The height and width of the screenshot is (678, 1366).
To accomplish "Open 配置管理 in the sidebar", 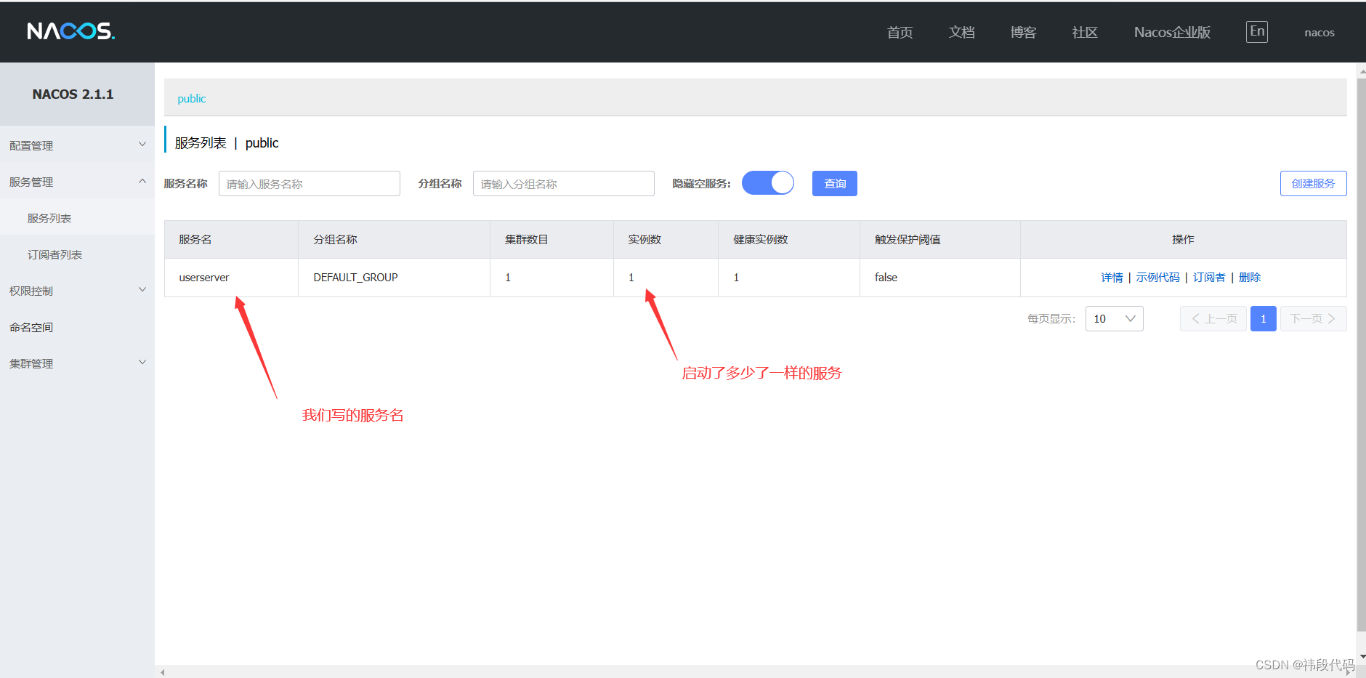I will (77, 145).
